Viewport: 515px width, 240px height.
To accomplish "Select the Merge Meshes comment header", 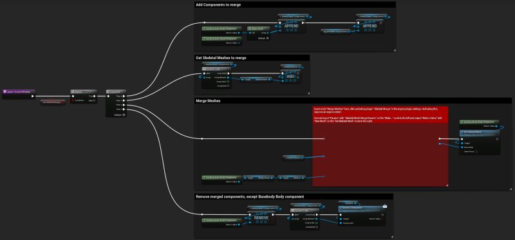I will pyautogui.click(x=353, y=101).
